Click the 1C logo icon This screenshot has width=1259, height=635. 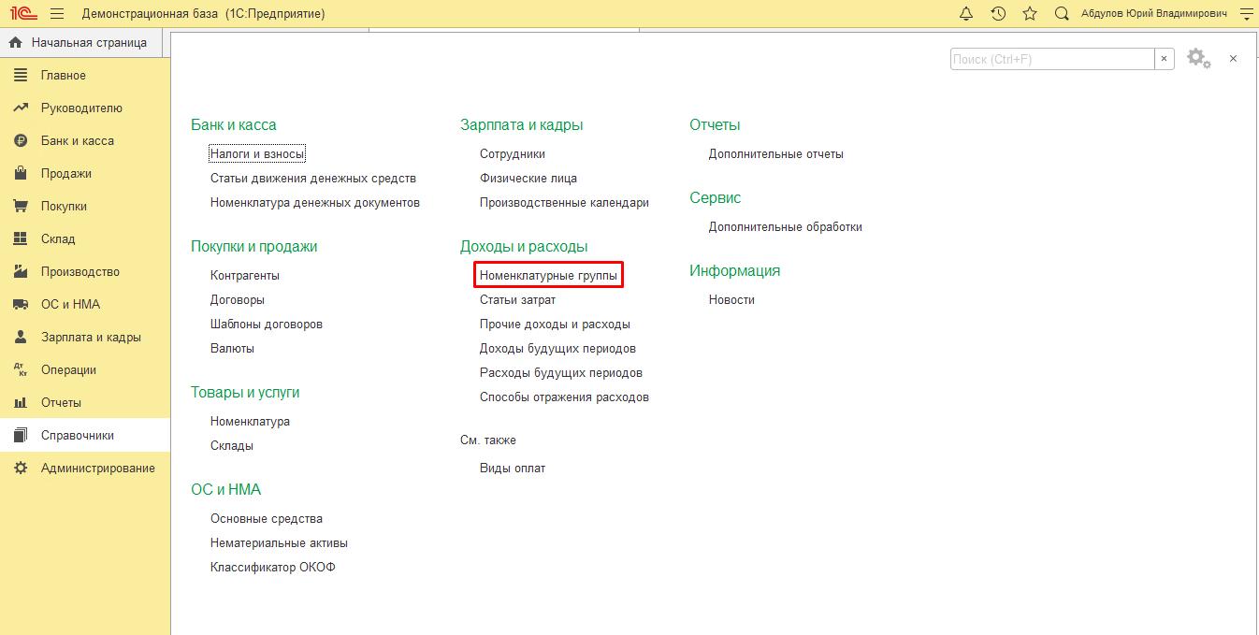pos(23,14)
